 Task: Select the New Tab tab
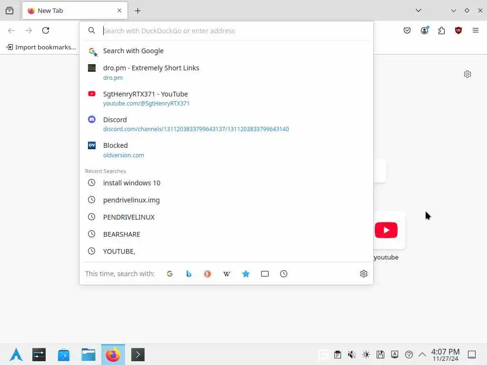pyautogui.click(x=75, y=10)
